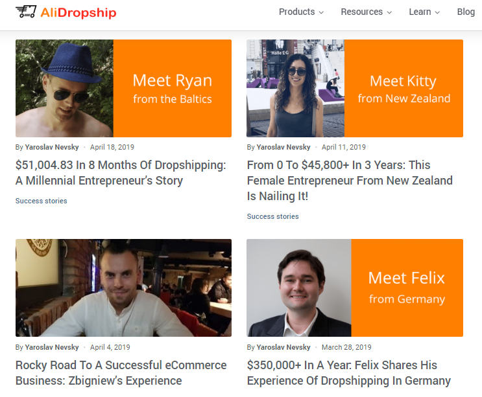
Task: Click Yaroslav Nevsky author on April 18 post
Action: click(x=52, y=147)
